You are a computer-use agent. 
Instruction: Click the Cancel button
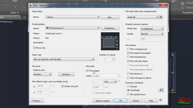(136, 101)
